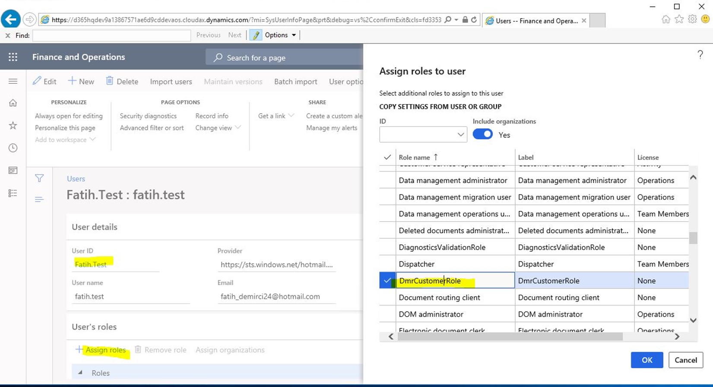Refresh the page with reload icon
713x387 pixels.
[474, 19]
